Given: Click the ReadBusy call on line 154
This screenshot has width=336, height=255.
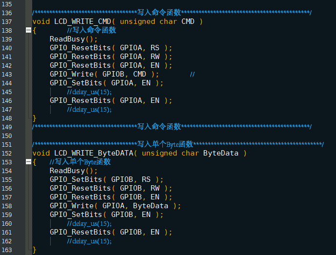Looking at the screenshot, I should coord(67,171).
